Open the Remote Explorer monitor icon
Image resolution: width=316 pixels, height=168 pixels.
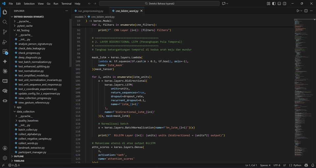[5, 81]
